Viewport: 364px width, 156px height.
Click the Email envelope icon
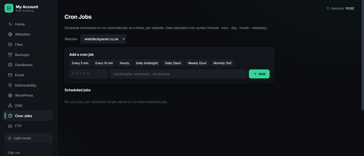[10, 75]
